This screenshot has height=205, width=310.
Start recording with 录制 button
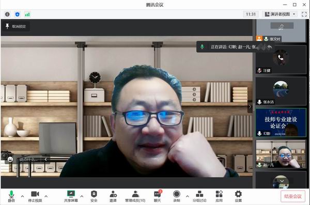click(x=177, y=196)
